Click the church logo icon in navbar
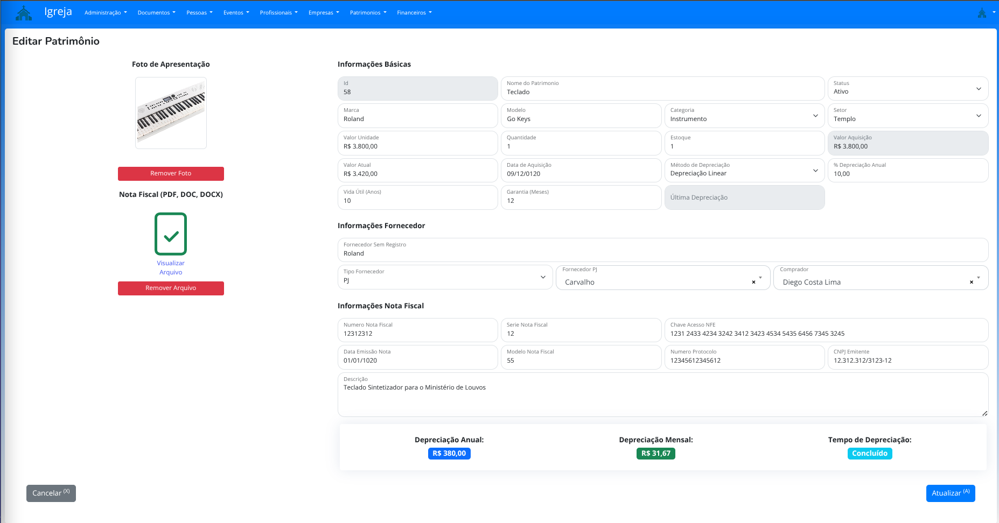Image resolution: width=999 pixels, height=523 pixels. coord(24,13)
